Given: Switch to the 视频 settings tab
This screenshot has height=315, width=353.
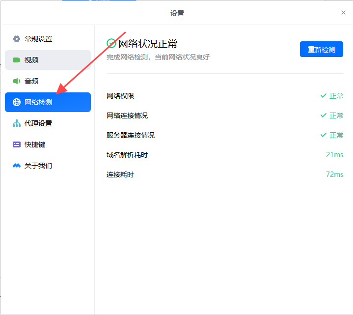Looking at the screenshot, I should tap(48, 60).
